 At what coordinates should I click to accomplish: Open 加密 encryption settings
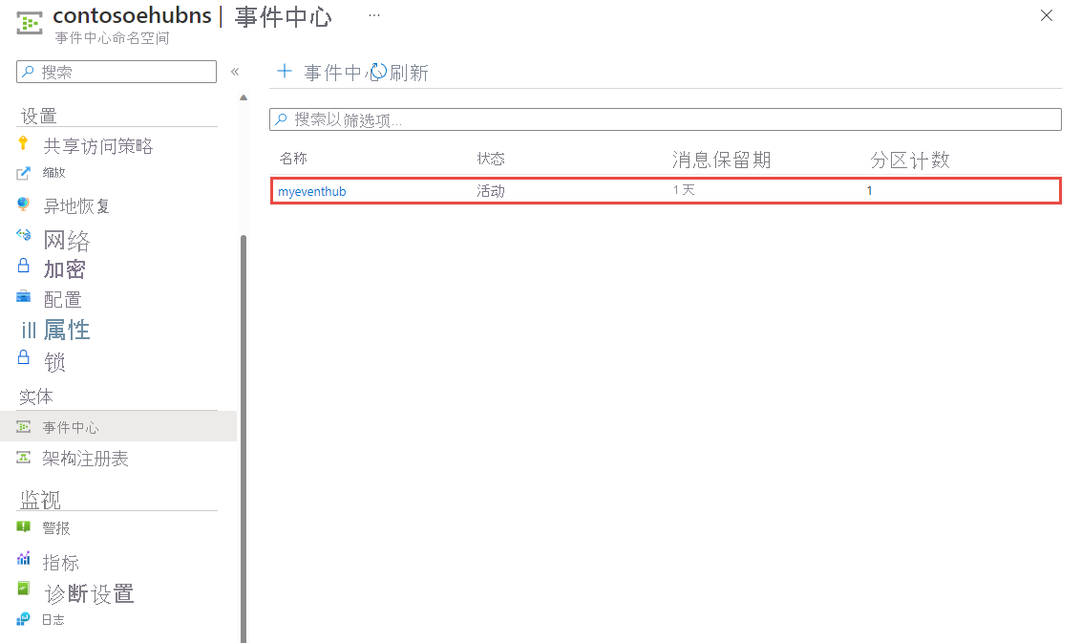click(x=65, y=269)
